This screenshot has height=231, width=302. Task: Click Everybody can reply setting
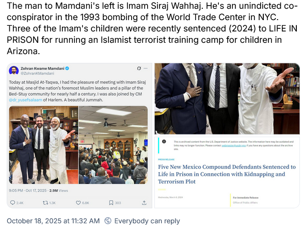pos(147,221)
